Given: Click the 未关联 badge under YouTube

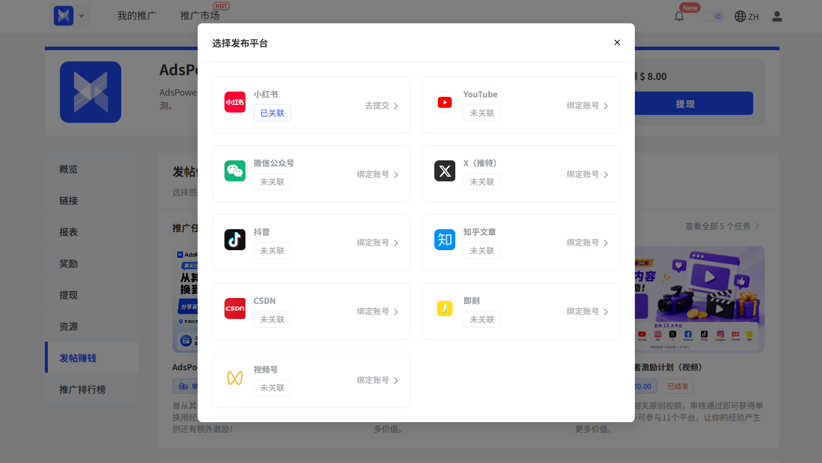Looking at the screenshot, I should (x=482, y=113).
